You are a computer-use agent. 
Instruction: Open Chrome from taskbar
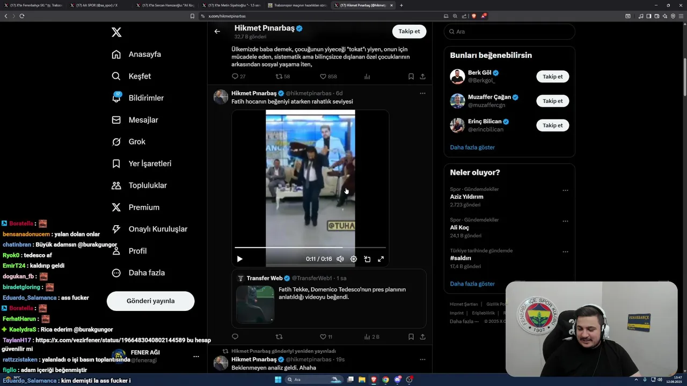(385, 380)
